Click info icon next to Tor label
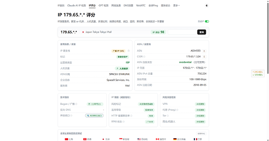This screenshot has width=269, height=141. click(x=168, y=116)
